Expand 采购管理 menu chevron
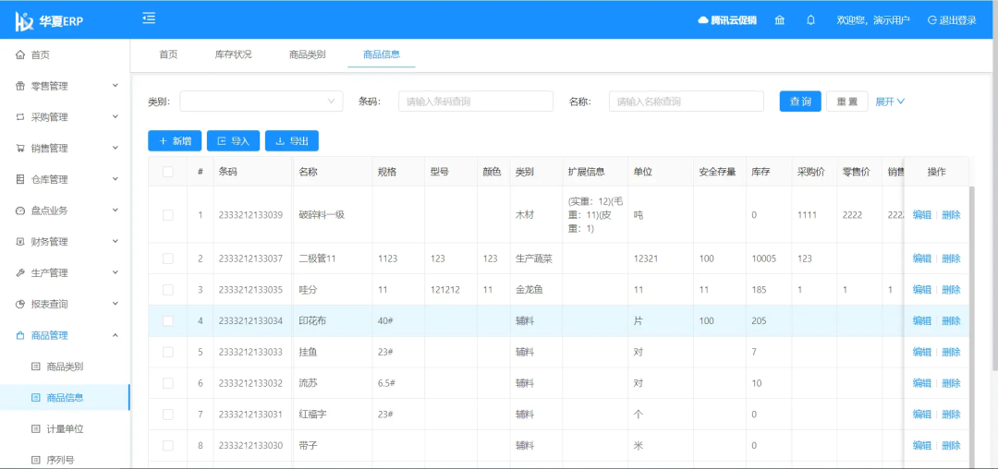This screenshot has height=469, width=998. point(116,116)
